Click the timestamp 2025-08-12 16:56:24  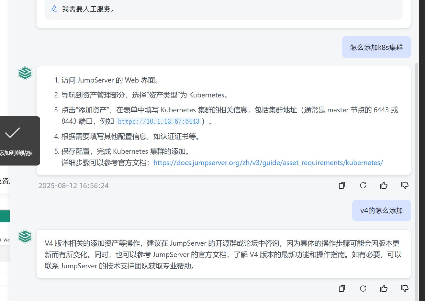coord(73,185)
